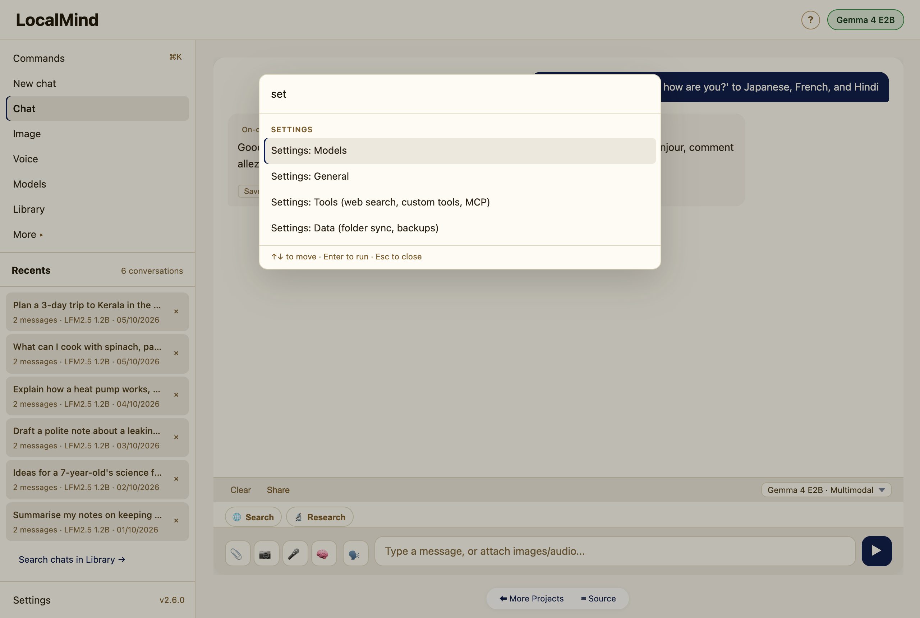Toggle the Research microscope button

tap(320, 517)
